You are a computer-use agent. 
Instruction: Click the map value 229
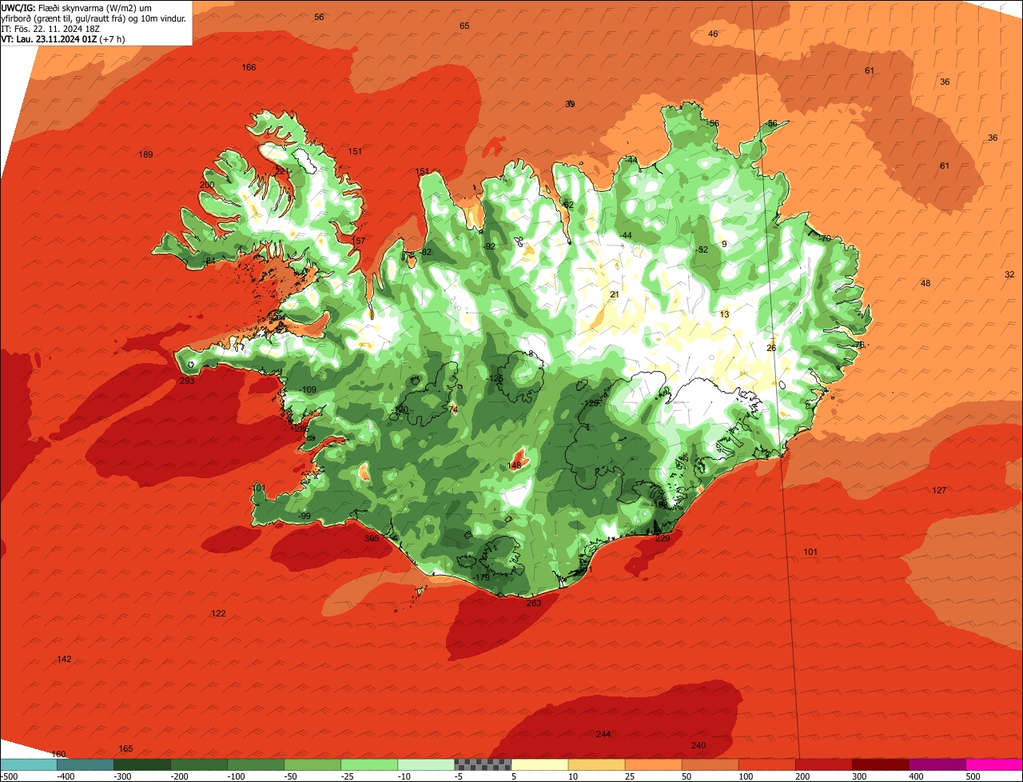coord(663,538)
